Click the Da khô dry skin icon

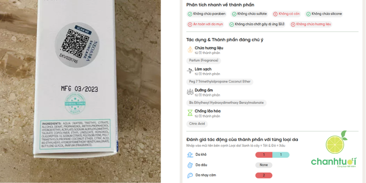pyautogui.click(x=190, y=155)
